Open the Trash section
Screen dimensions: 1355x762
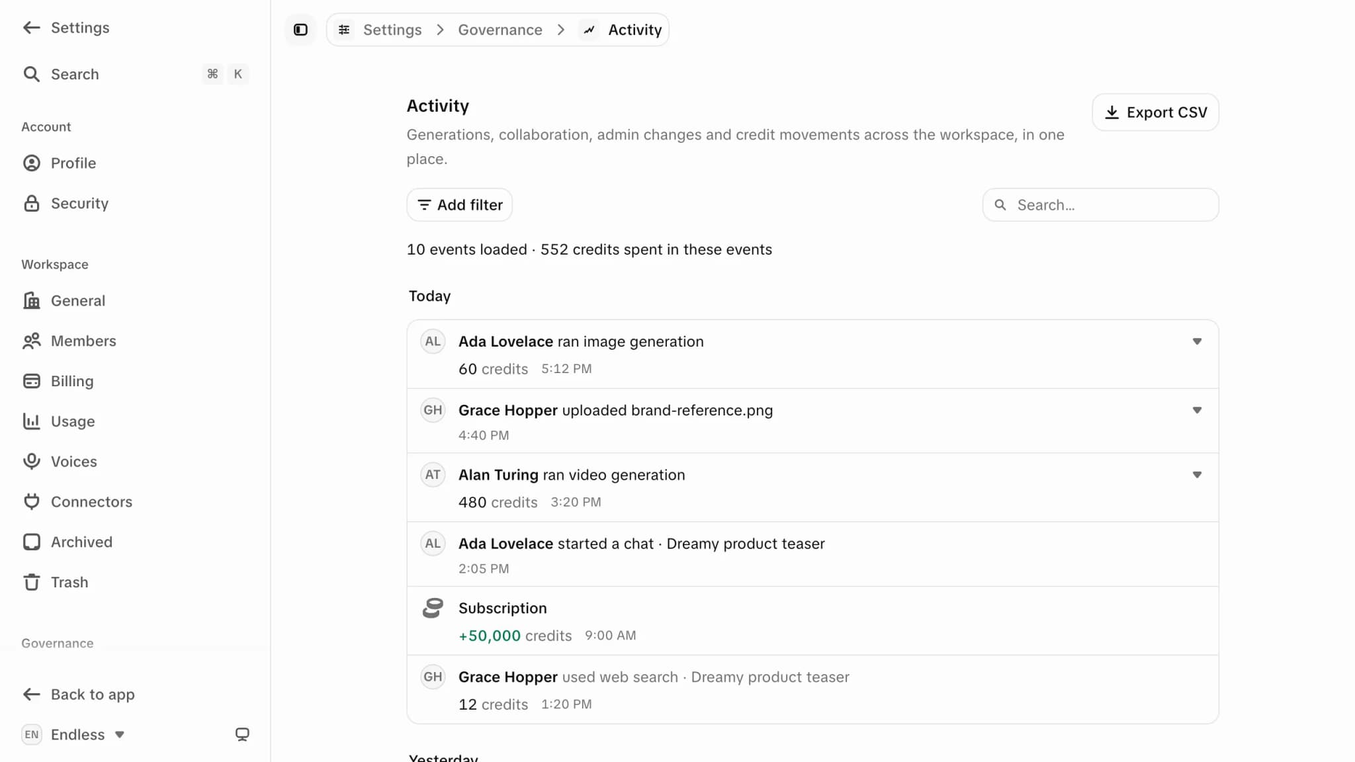click(x=135, y=583)
